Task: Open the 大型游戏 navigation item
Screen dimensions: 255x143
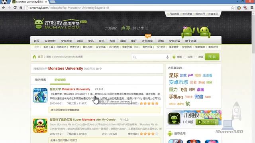Action: (x=147, y=41)
